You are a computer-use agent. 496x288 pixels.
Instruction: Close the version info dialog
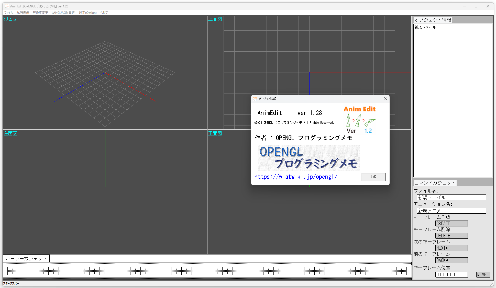(385, 99)
